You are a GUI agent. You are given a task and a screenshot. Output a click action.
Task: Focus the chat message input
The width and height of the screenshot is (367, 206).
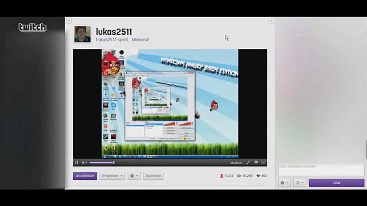coord(321,170)
